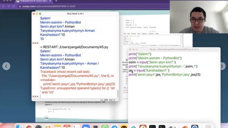
Task: Close the Информатика 6-сынып tab
Action: tap(50, 1)
